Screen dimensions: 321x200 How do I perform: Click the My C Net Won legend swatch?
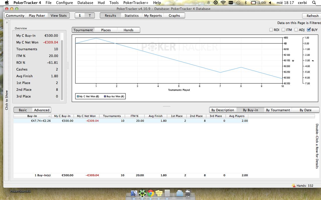click(x=78, y=96)
